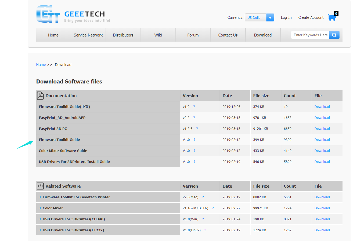The image size is (364, 241).
Task: Expand Firmware Toolkit For Geeetech Printer row
Action: coord(40,197)
